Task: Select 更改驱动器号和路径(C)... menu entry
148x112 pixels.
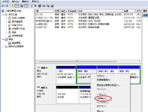Action: pyautogui.click(x=109, y=85)
